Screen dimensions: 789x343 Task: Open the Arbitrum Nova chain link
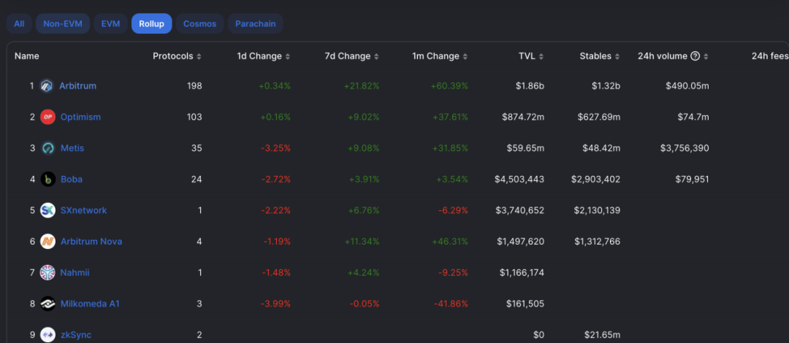click(91, 242)
